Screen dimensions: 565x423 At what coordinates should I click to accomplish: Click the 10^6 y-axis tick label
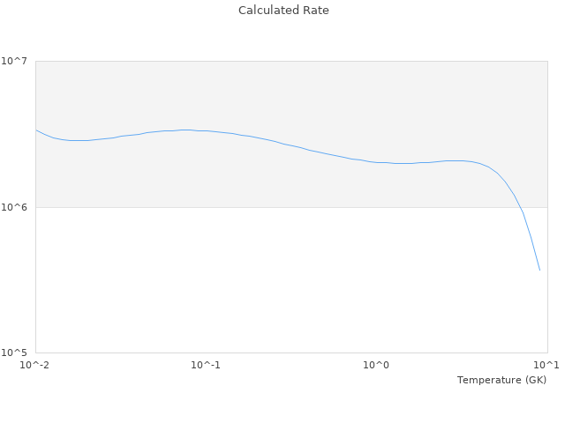tap(17, 207)
